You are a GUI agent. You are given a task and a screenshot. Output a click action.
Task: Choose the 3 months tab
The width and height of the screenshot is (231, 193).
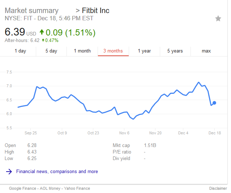click(113, 51)
